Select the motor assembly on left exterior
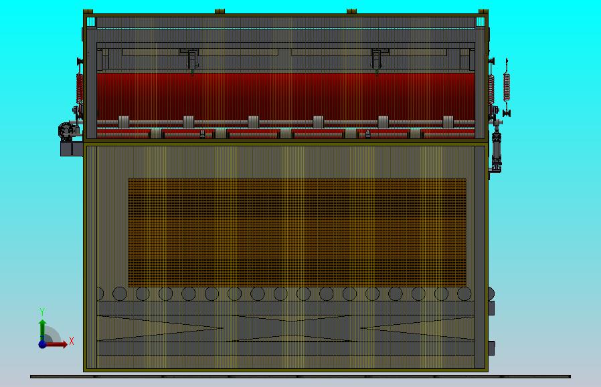 69,131
